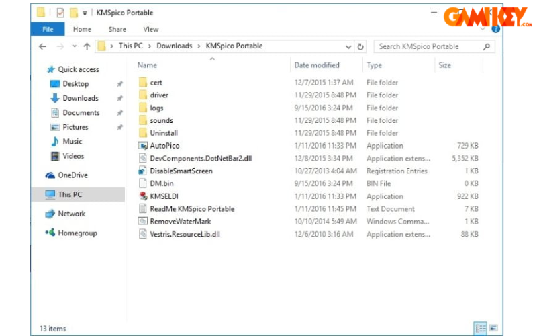
Task: Select the DM.bin file icon
Action: click(143, 183)
